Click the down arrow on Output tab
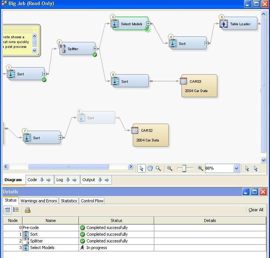Screen dimensions: 270x258 click(100, 180)
